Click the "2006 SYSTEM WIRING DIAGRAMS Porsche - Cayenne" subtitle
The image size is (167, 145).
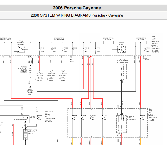pos(77,15)
